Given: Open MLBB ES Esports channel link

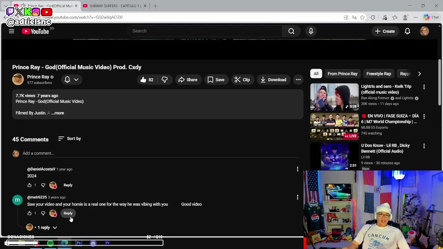Looking at the screenshot, I should pyautogui.click(x=374, y=127).
